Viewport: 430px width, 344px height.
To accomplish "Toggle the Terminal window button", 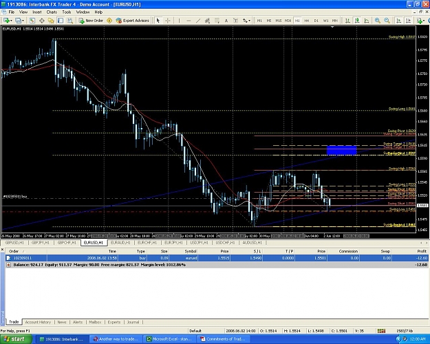I will click(x=61, y=21).
